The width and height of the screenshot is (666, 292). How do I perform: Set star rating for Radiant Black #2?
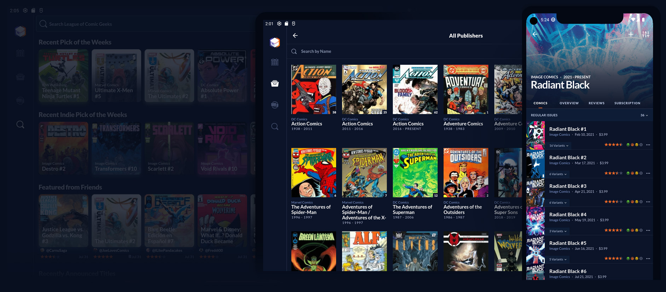point(613,173)
